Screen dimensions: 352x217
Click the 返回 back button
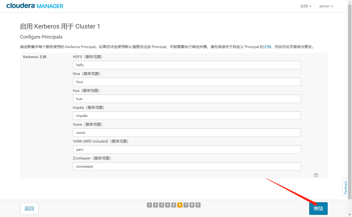[29, 209]
